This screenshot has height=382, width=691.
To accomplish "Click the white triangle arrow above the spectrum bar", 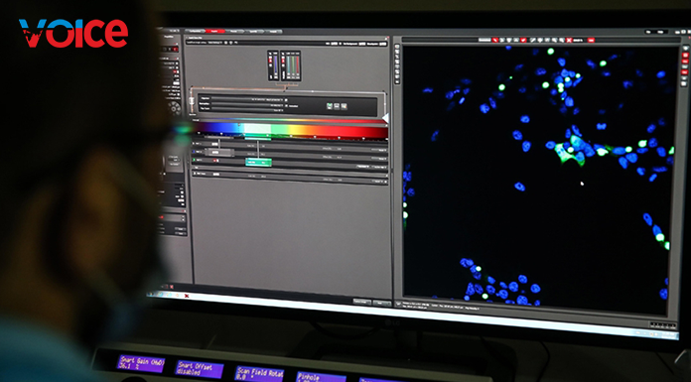I will pyautogui.click(x=386, y=118).
